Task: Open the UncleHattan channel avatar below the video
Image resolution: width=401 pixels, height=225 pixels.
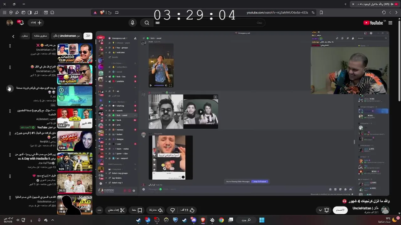Action: pyautogui.click(x=385, y=210)
